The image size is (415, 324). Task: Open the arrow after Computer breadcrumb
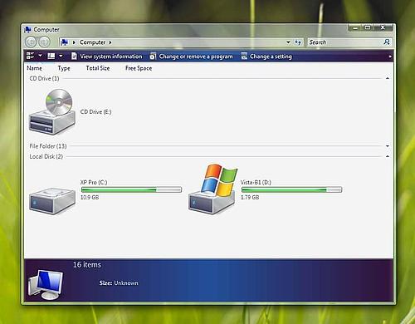110,42
